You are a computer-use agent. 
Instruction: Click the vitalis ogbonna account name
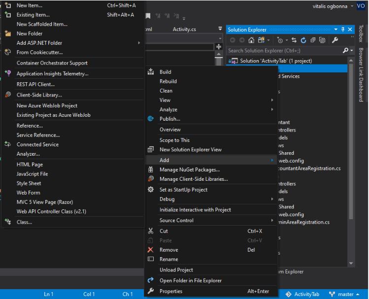pyautogui.click(x=330, y=6)
